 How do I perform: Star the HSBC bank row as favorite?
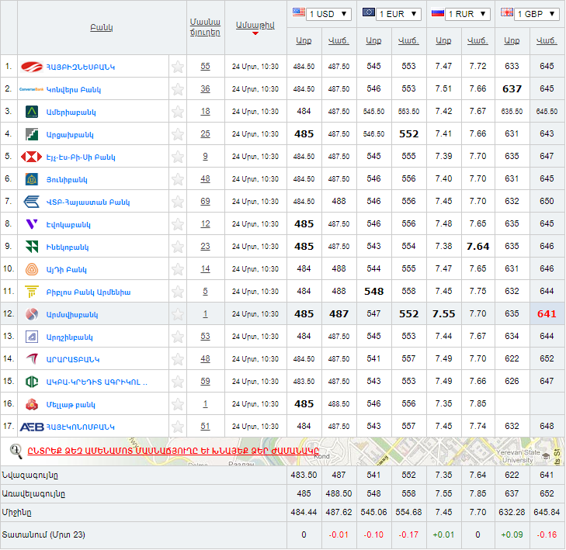178,157
